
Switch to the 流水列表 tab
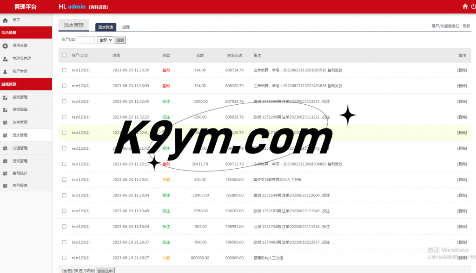pyautogui.click(x=106, y=27)
